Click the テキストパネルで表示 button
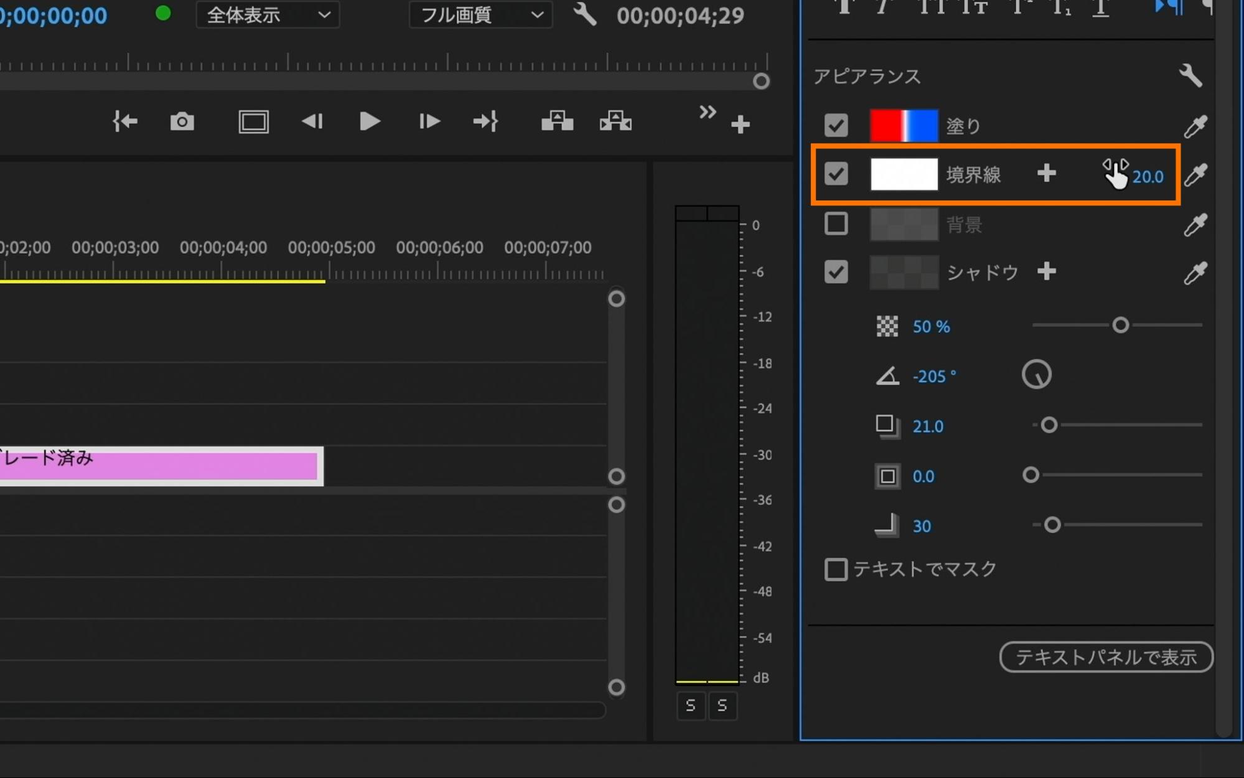 [1106, 657]
